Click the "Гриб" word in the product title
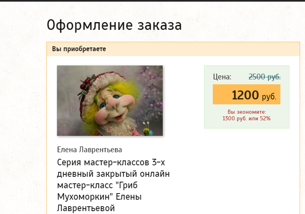This screenshot has height=214, width=305. (x=127, y=185)
